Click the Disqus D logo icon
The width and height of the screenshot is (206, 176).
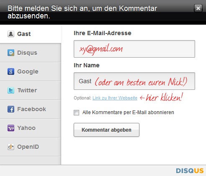coord(11,53)
